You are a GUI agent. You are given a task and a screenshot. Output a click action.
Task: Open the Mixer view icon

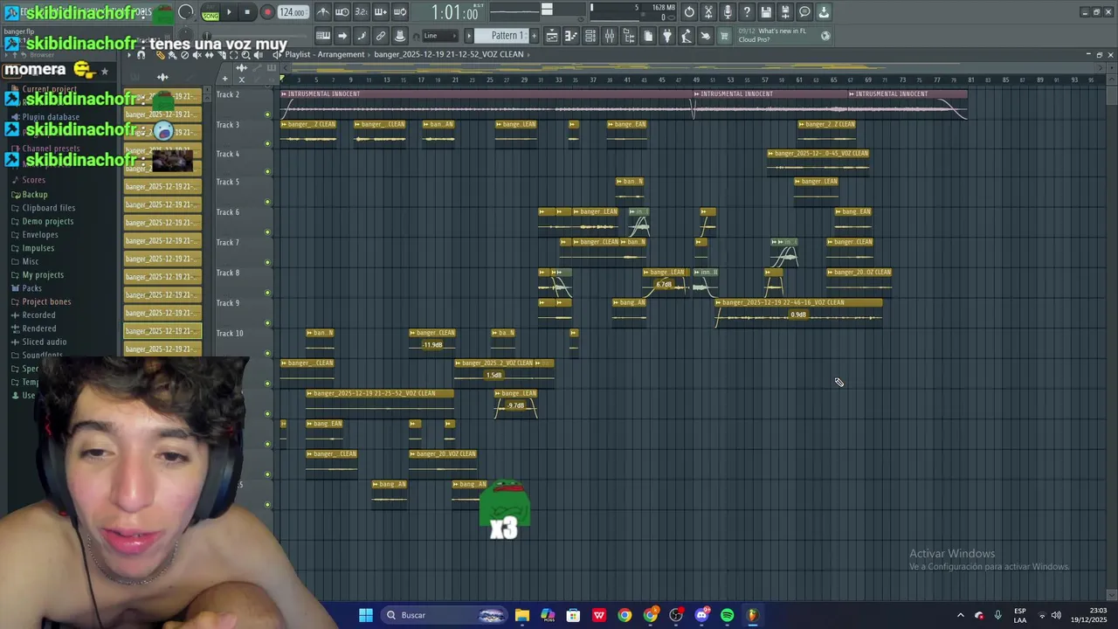(610, 36)
